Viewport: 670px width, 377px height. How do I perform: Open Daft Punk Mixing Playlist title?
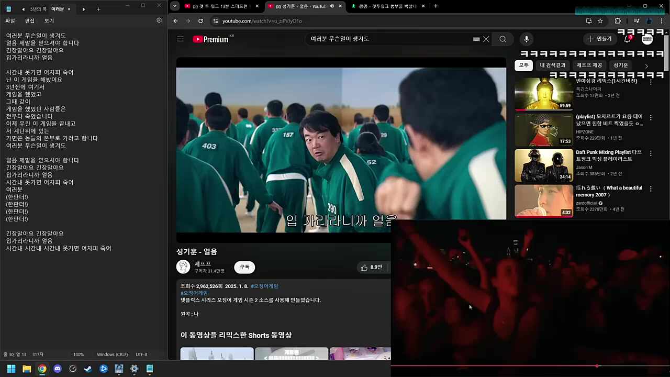pos(609,156)
